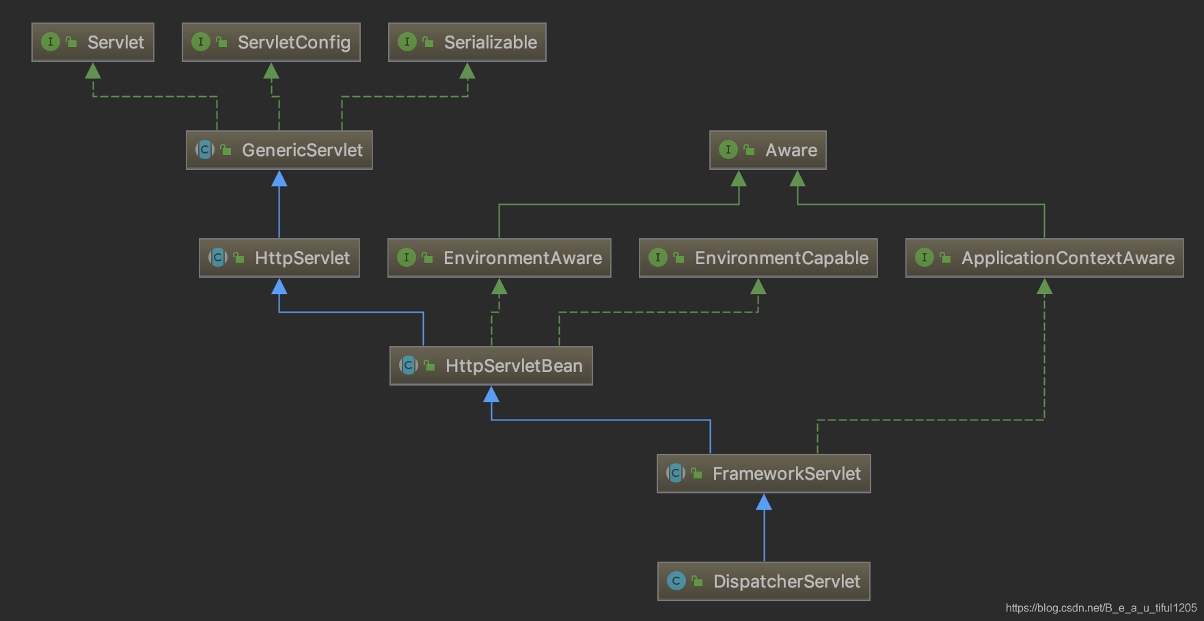Click the public visibility lock icon on ApplicationContextAware
The image size is (1204, 621).
coord(945,257)
